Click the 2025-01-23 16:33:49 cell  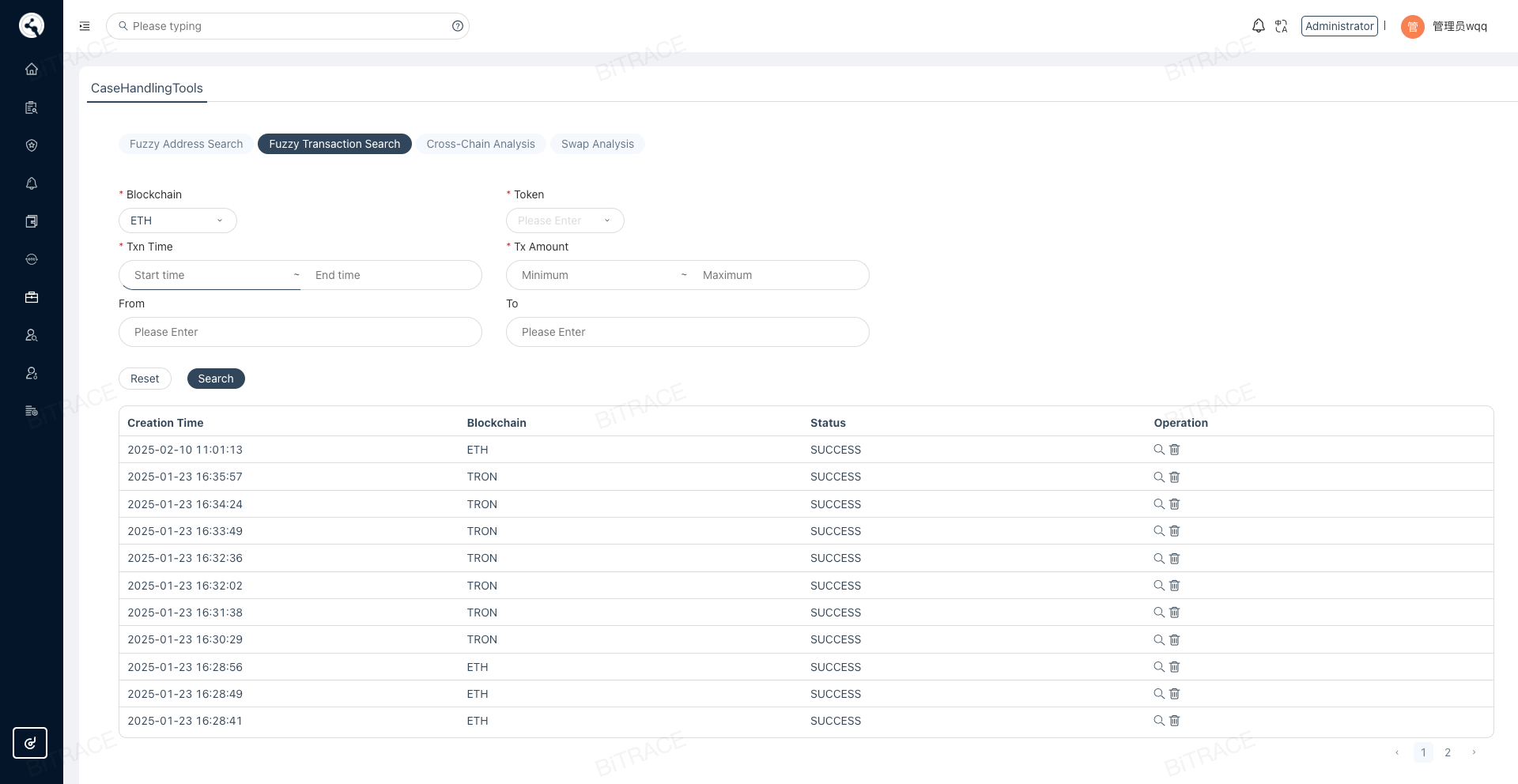[185, 531]
